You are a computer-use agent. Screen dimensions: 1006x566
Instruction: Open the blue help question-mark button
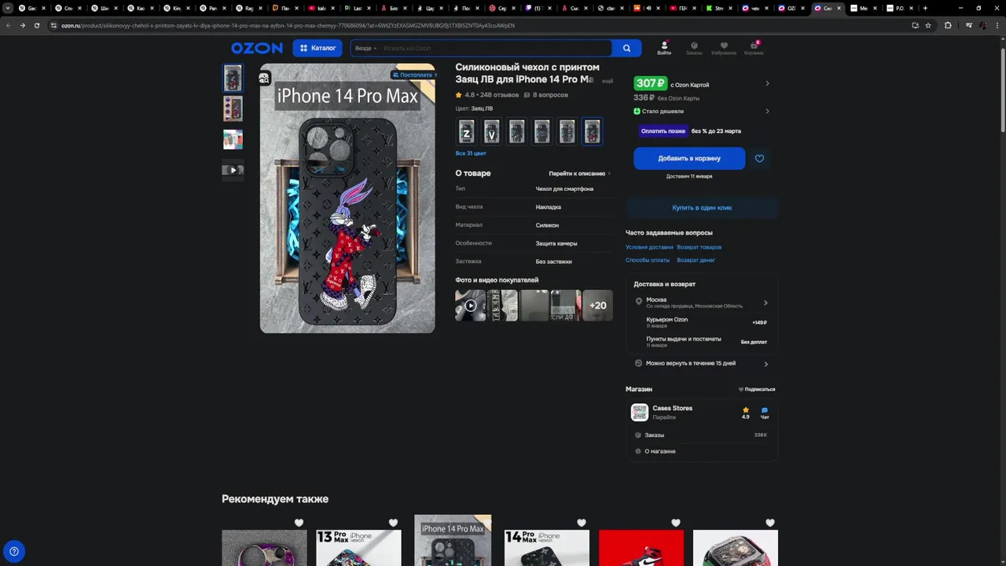click(x=13, y=551)
